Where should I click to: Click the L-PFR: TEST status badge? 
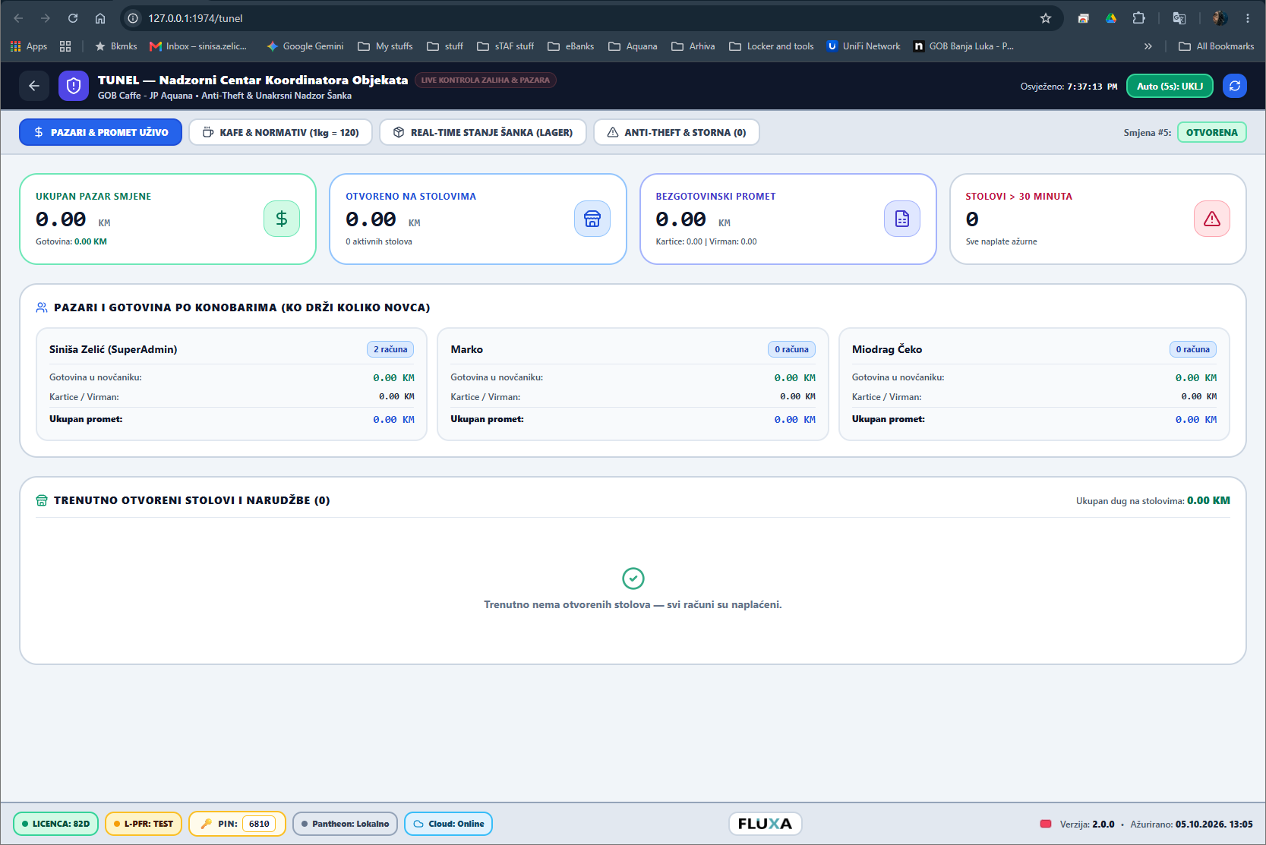[x=144, y=824]
